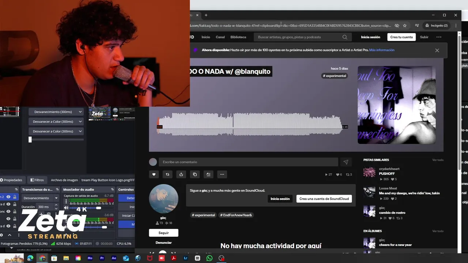468x263 pixels.
Task: Open the SoundCloud header three-dots menu
Action: tap(439, 37)
